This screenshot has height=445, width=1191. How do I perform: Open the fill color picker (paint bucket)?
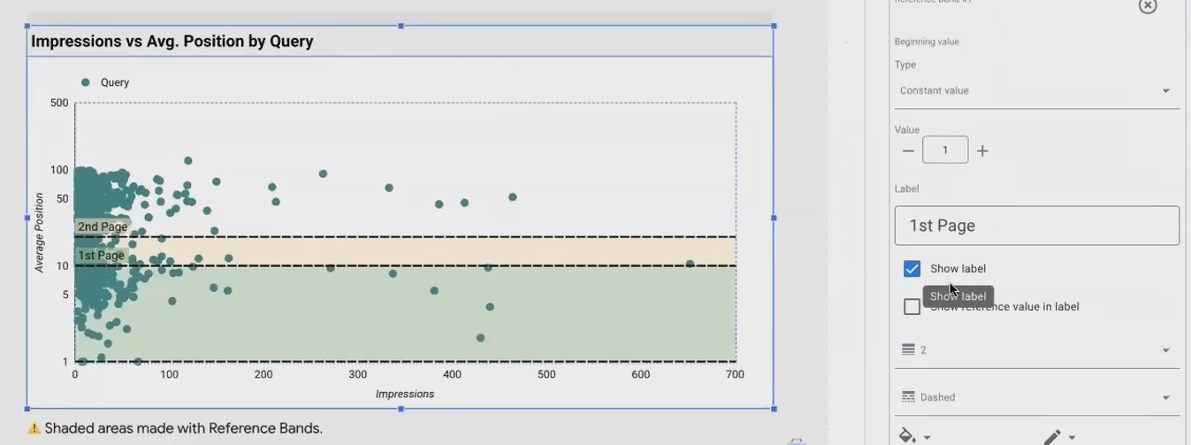913,436
